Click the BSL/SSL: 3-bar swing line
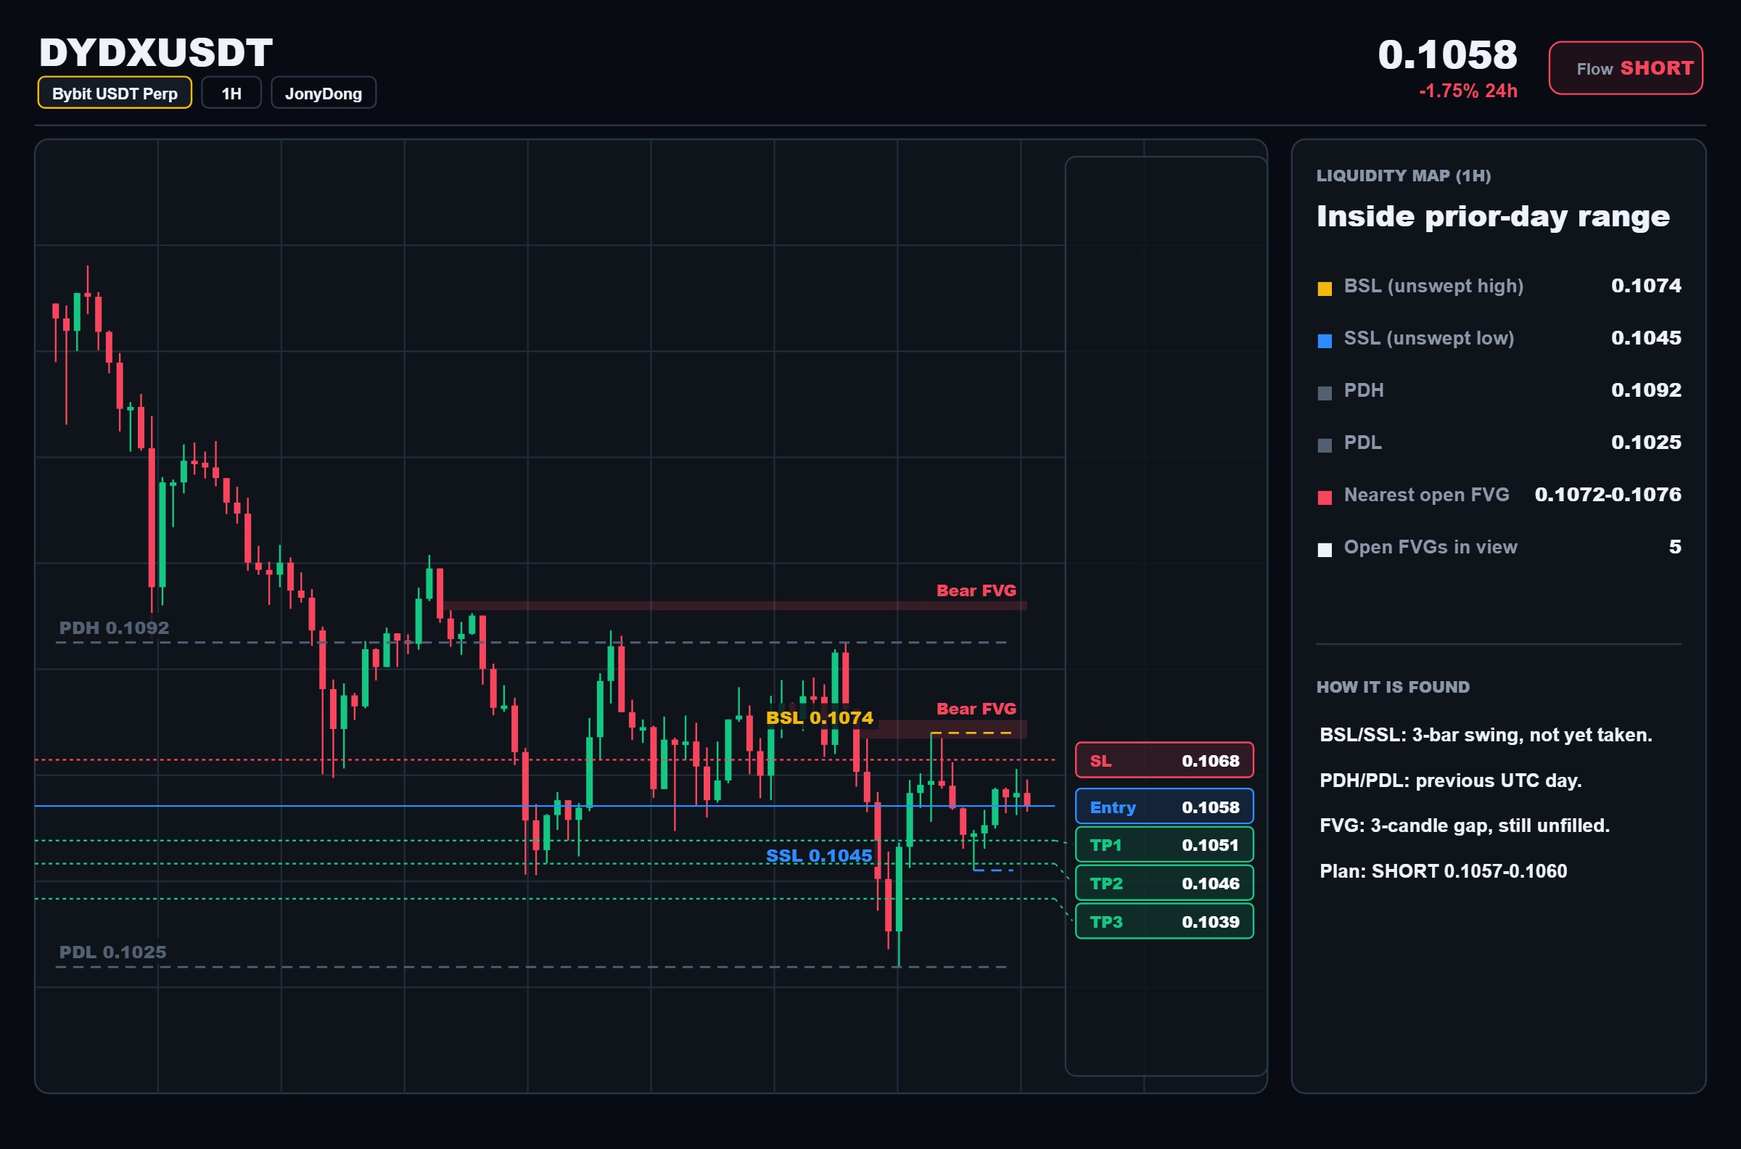The height and width of the screenshot is (1149, 1741). pyautogui.click(x=1485, y=735)
